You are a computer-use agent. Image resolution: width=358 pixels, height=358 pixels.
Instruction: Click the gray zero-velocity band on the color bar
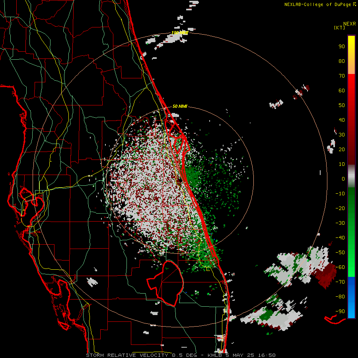coord(351,176)
